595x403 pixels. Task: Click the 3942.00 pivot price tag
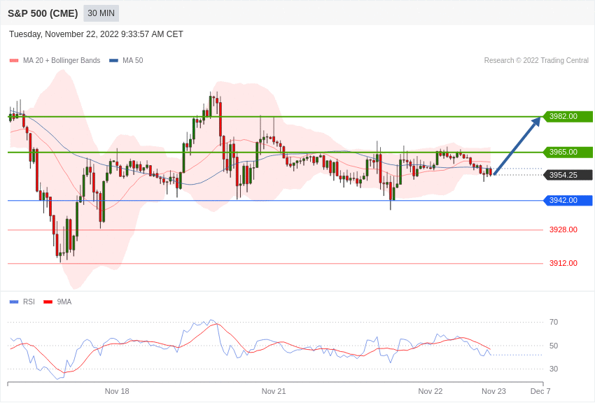[x=568, y=200]
